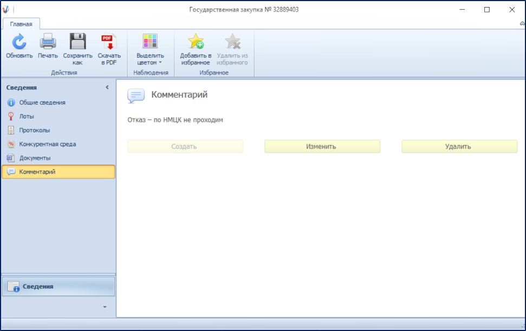Switch to the Главная ribbon tab
Screen dimensions: 526x331
21,24
